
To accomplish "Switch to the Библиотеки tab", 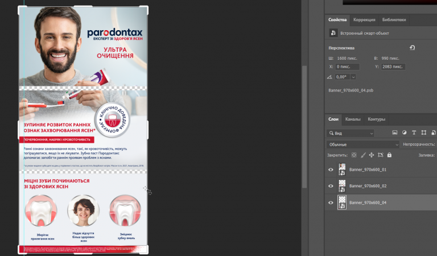I will pos(394,20).
